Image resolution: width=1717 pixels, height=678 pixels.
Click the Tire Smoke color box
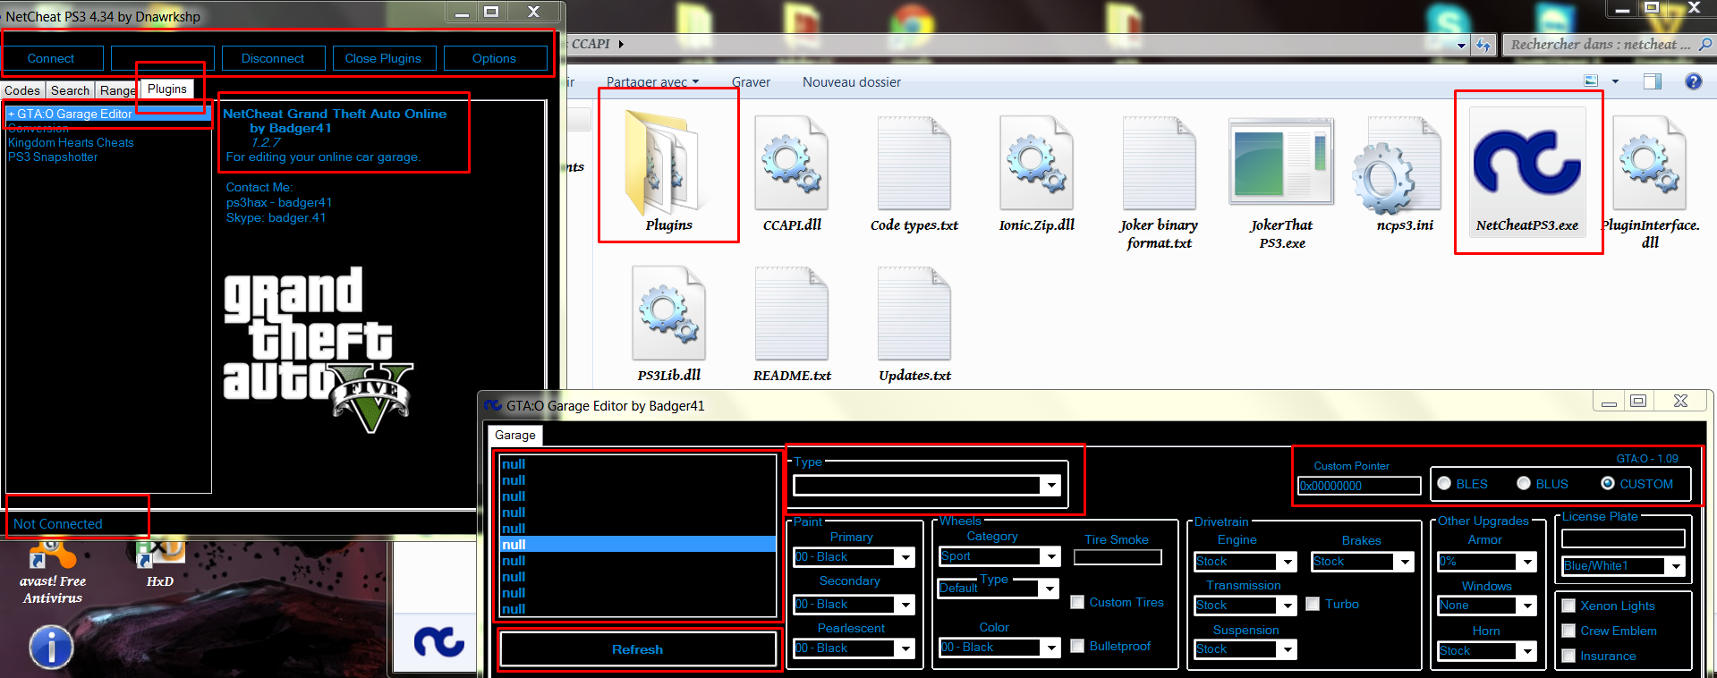pos(1118,557)
